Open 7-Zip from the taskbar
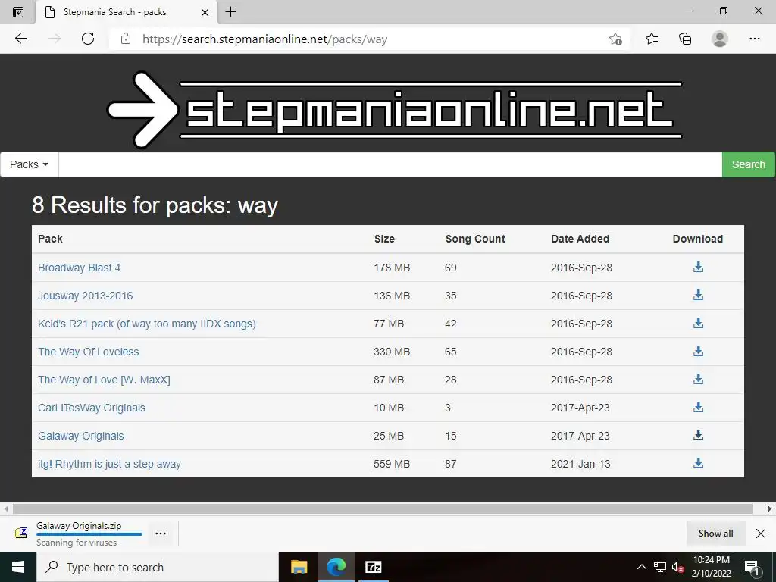Image resolution: width=776 pixels, height=582 pixels. pos(373,567)
